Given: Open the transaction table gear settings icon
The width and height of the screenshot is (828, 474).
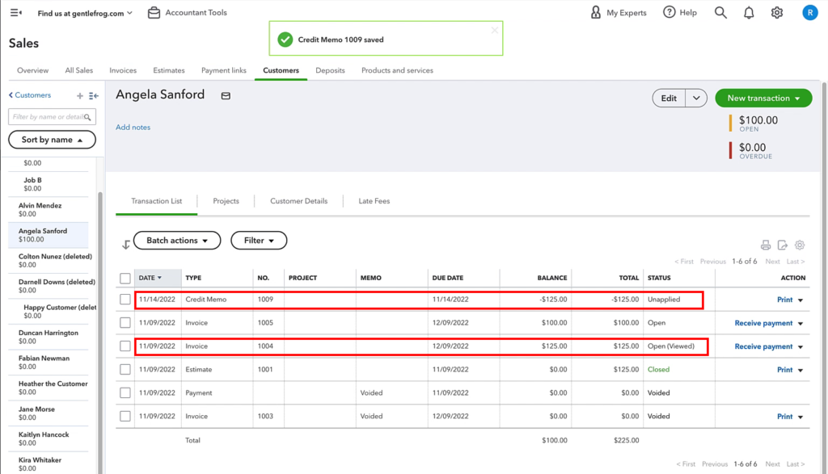Looking at the screenshot, I should pyautogui.click(x=799, y=245).
